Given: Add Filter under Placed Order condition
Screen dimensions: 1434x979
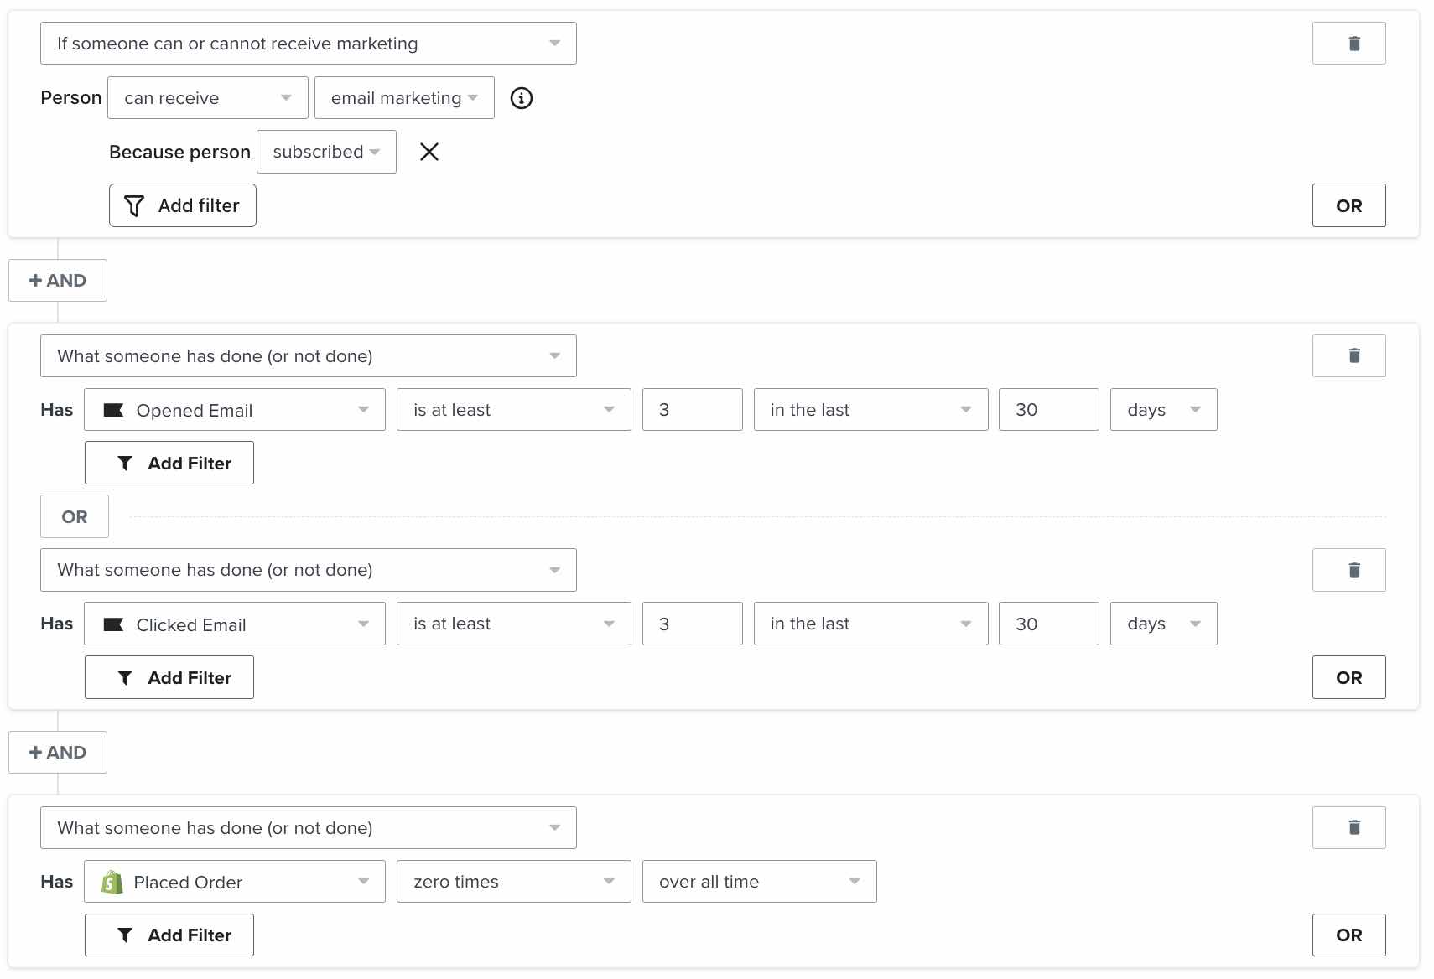Looking at the screenshot, I should tap(169, 935).
